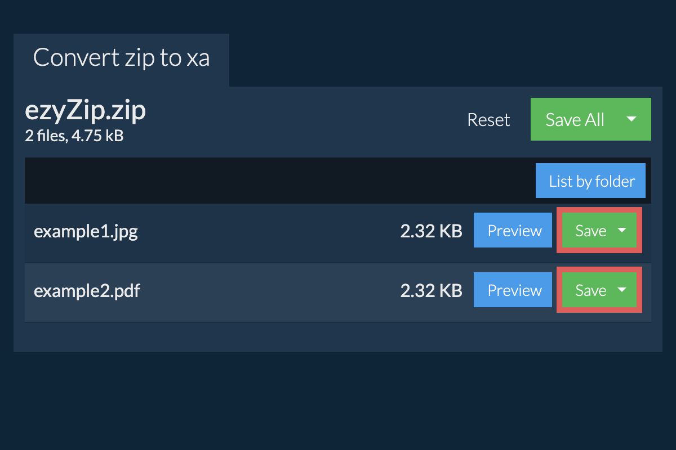Click the example2.pdf file name
This screenshot has height=450, width=676.
click(x=87, y=291)
